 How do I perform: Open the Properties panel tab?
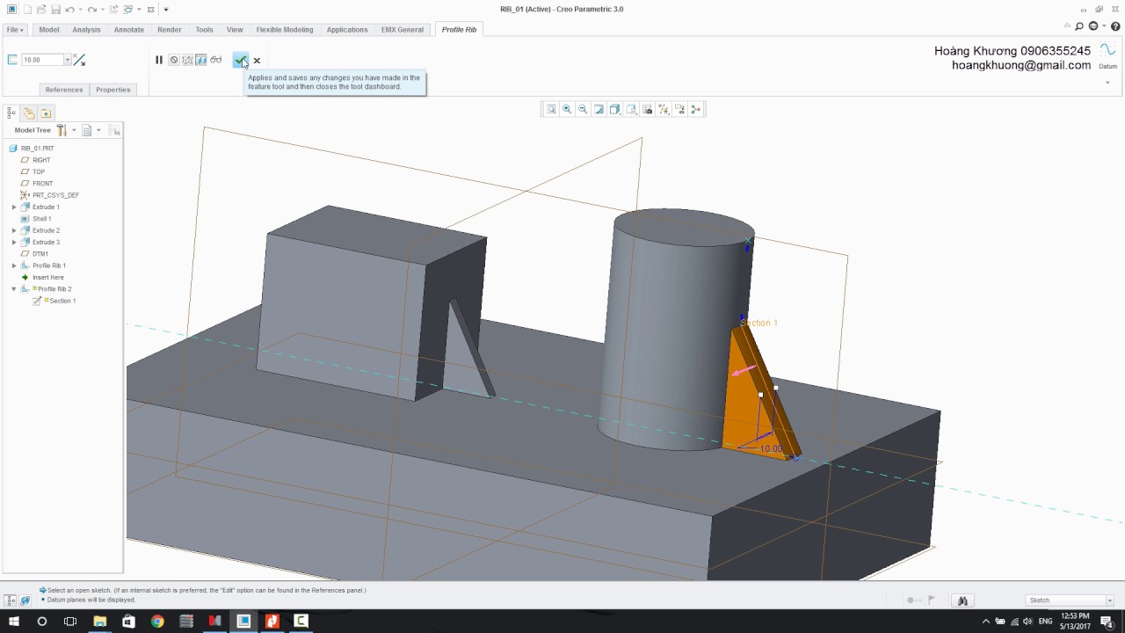pos(113,90)
